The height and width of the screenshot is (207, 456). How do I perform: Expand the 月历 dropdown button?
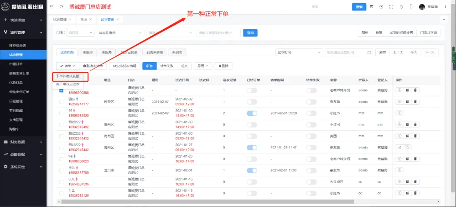[x=202, y=66]
